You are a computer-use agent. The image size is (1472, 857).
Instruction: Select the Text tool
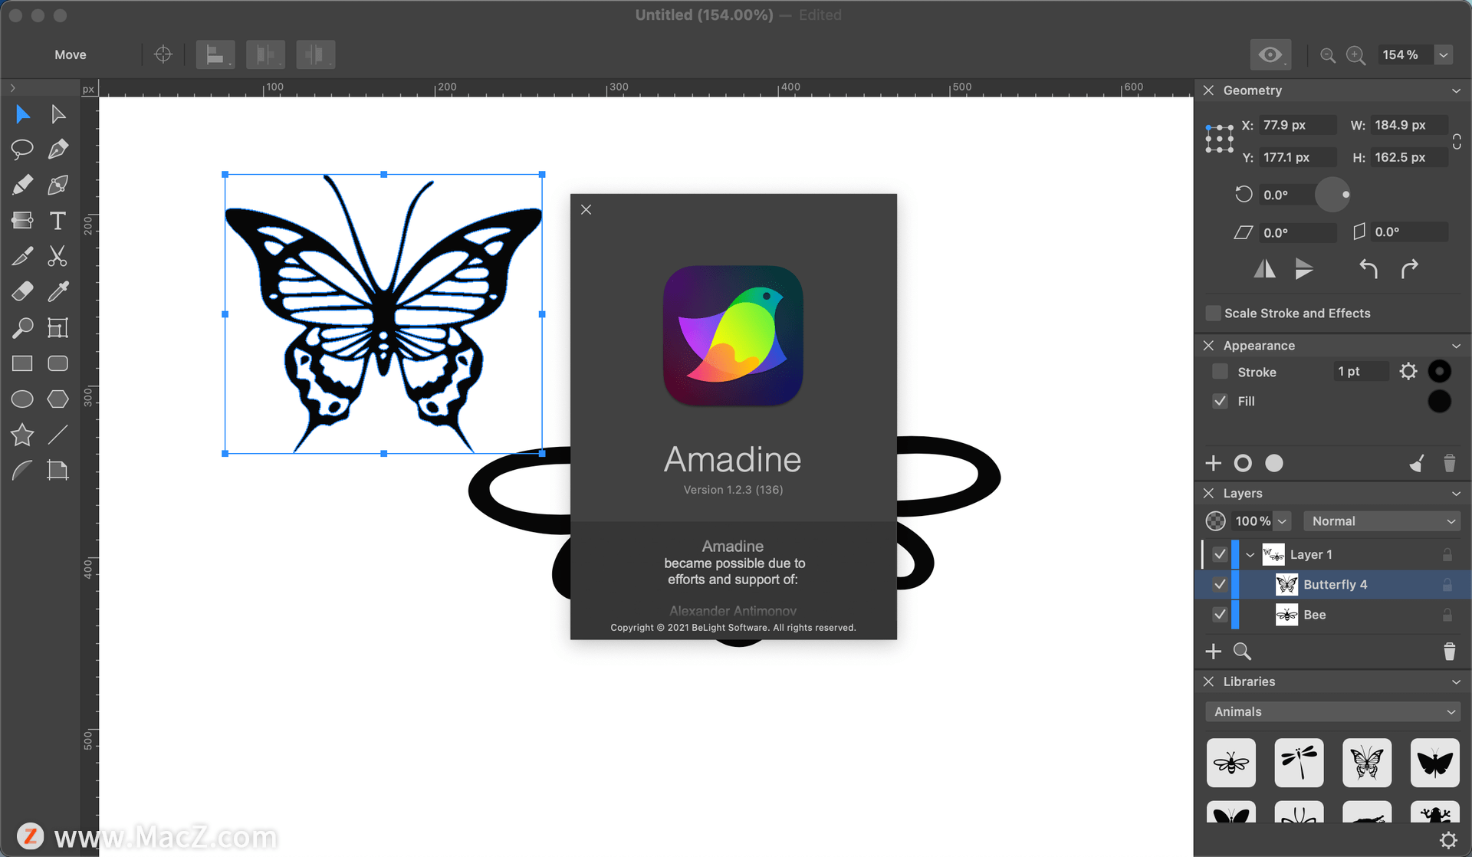[58, 221]
